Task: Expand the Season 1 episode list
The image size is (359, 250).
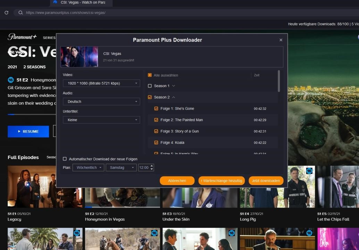Action: [x=174, y=86]
